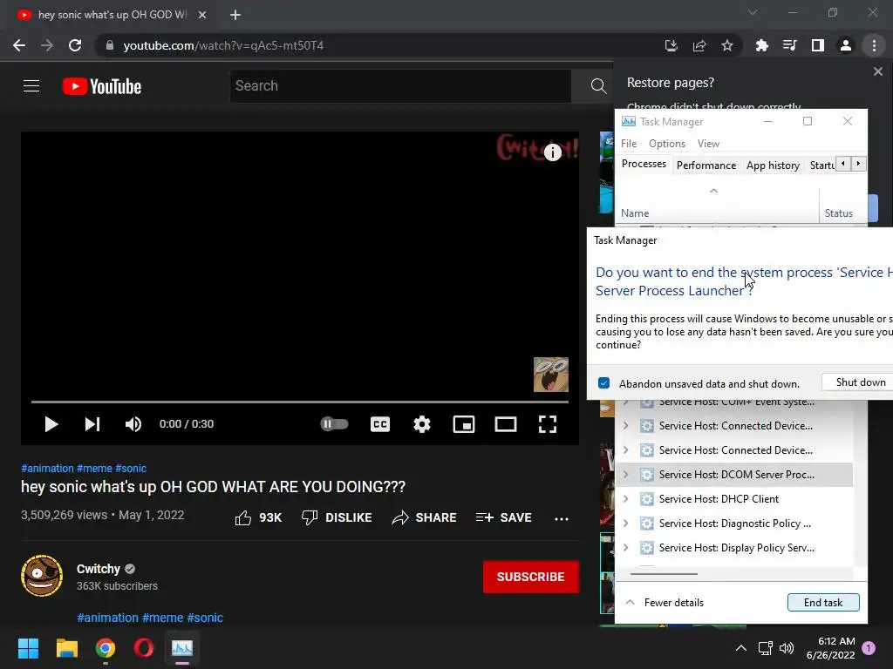Play the video with the play button
The height and width of the screenshot is (669, 893).
[51, 424]
